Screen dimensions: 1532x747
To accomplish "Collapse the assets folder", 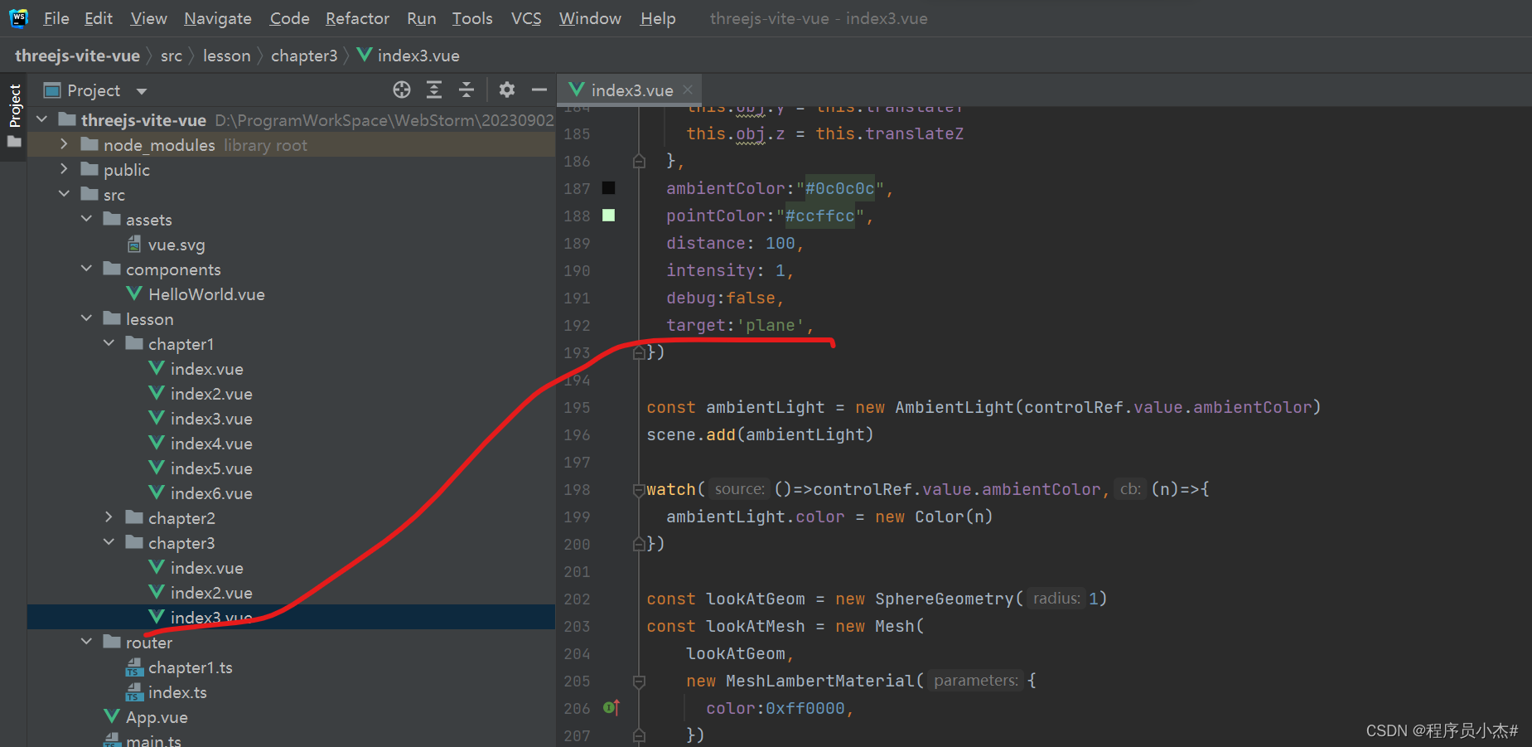I will point(87,219).
